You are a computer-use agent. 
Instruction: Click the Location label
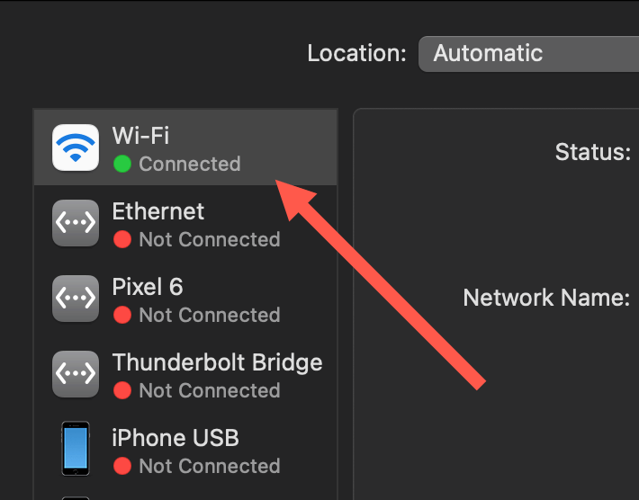(x=356, y=53)
